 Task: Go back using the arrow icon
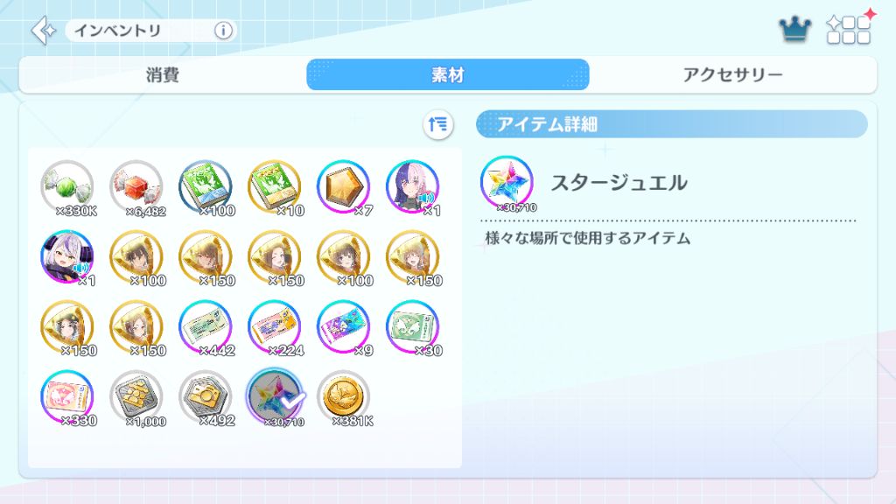(44, 31)
